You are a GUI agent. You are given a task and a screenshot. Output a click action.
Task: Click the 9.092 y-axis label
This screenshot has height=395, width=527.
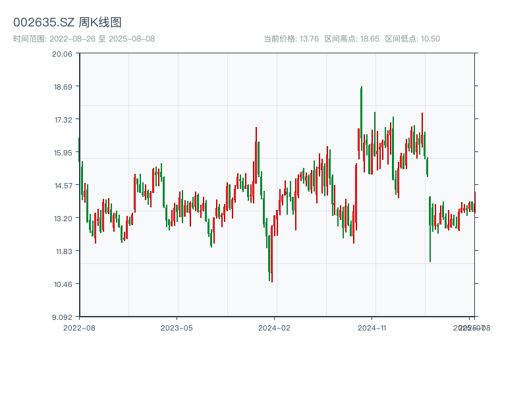(x=62, y=317)
